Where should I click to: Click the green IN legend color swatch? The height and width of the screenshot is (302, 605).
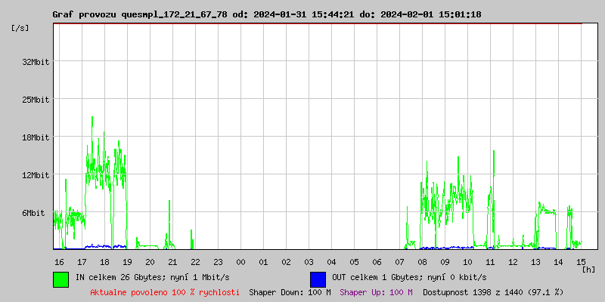click(61, 279)
